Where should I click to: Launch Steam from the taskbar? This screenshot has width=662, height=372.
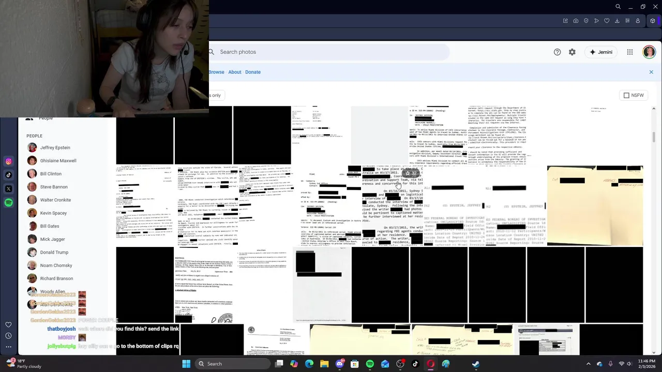475,364
